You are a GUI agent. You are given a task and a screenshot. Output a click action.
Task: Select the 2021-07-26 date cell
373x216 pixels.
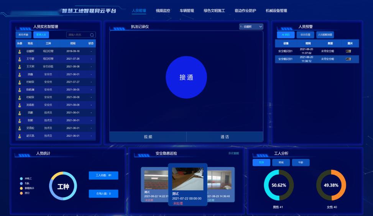pyautogui.click(x=73, y=59)
